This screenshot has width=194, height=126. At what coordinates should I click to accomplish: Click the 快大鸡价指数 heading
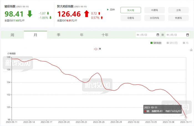coord(65,6)
